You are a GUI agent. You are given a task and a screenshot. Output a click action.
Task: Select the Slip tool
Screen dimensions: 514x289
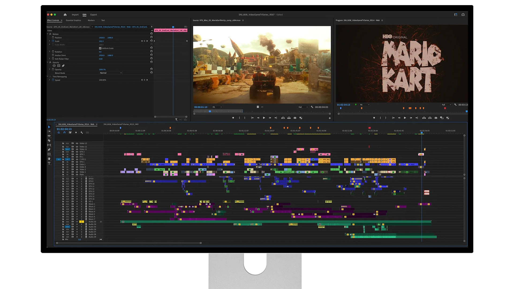(49, 145)
